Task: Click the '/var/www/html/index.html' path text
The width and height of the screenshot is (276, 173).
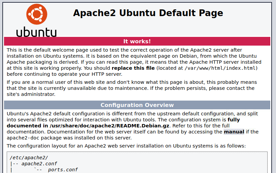Action: 220,68
